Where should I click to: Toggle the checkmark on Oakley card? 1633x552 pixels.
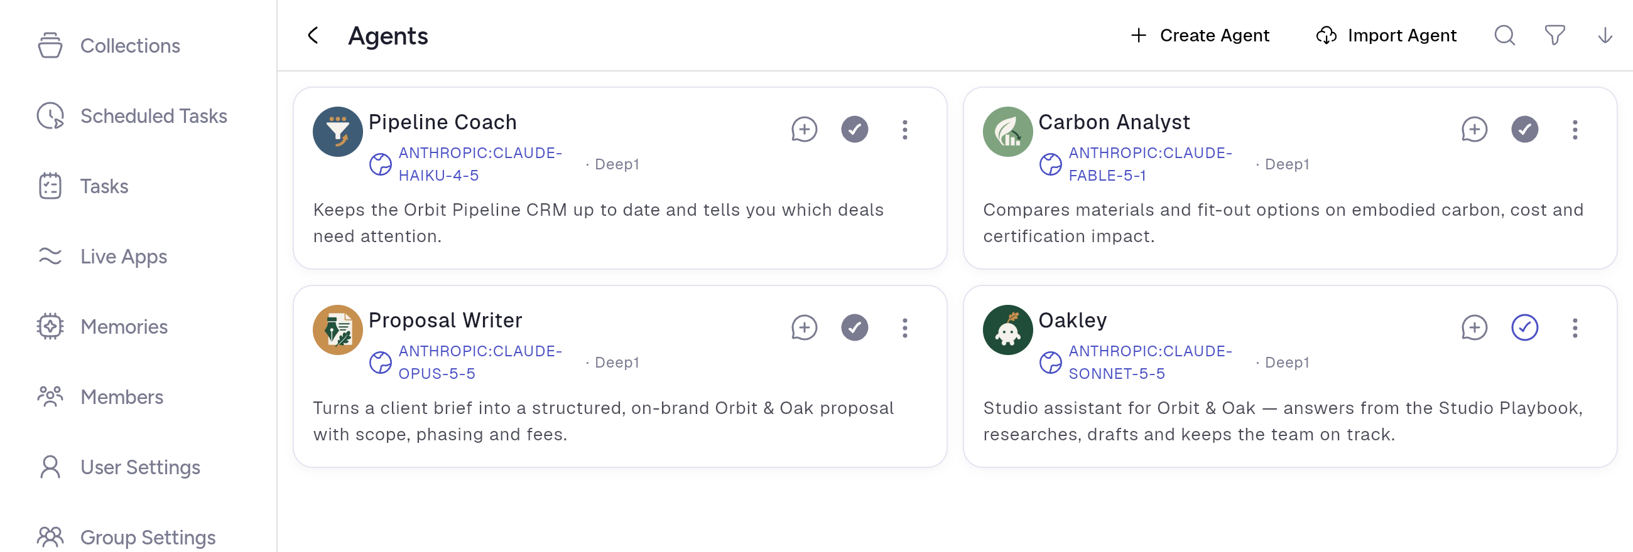click(x=1524, y=328)
